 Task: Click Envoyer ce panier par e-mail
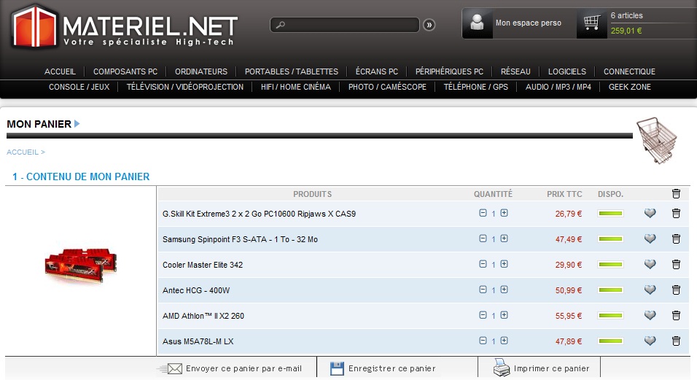click(x=244, y=368)
